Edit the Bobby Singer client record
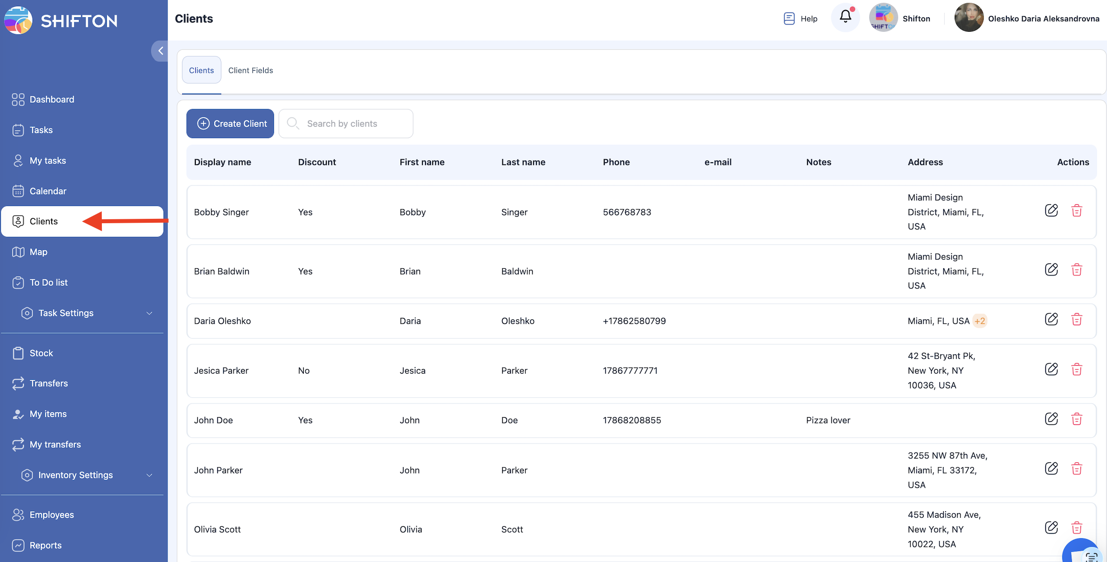 coord(1051,210)
